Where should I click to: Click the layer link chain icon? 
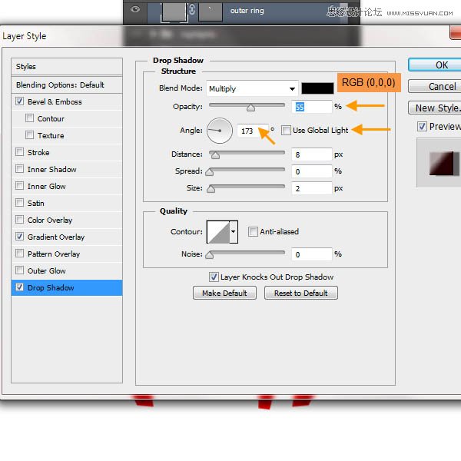coord(192,9)
